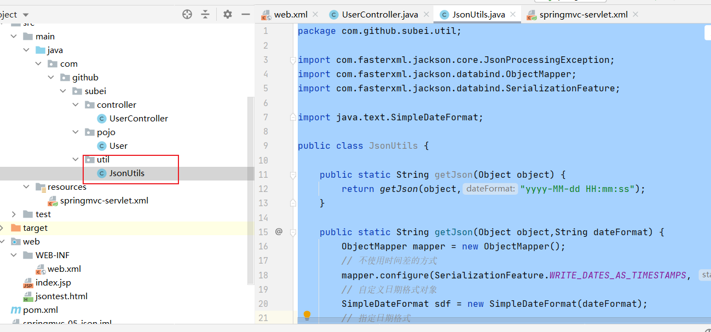
Task: Select UserController class in project tree
Action: point(138,118)
